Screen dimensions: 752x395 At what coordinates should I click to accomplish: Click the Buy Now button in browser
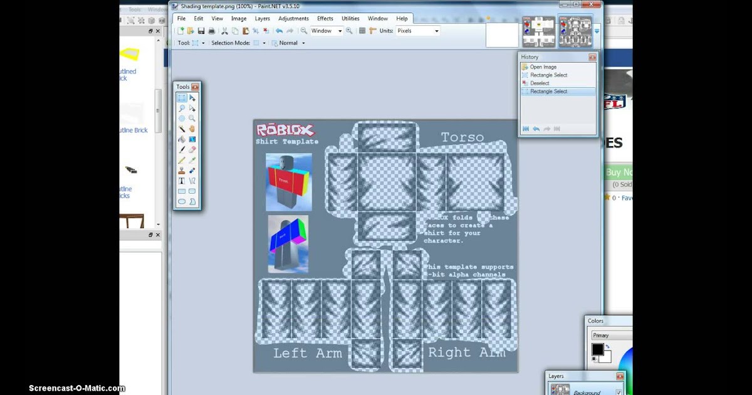coord(619,172)
